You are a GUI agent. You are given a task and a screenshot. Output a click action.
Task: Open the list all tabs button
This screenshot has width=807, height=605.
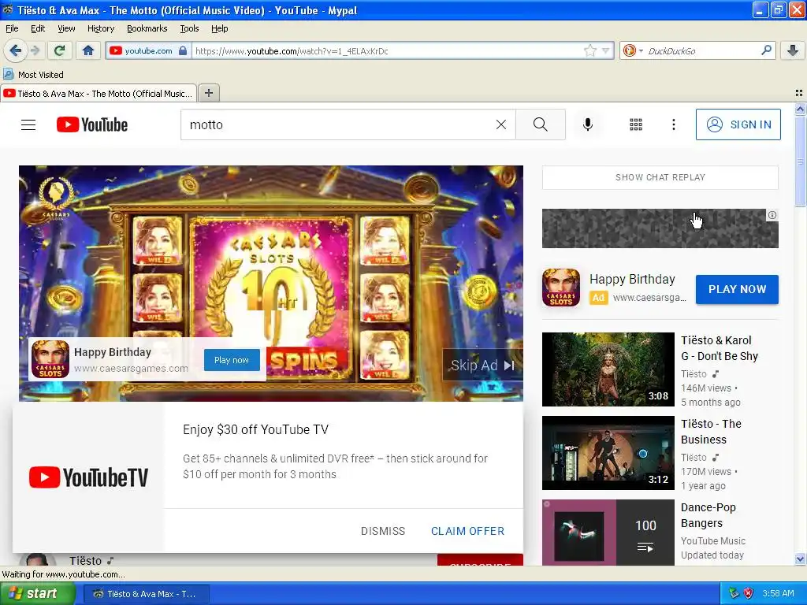799,93
